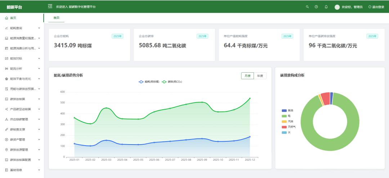Open notifications bell icon
The image size is (389, 178).
click(x=326, y=7)
